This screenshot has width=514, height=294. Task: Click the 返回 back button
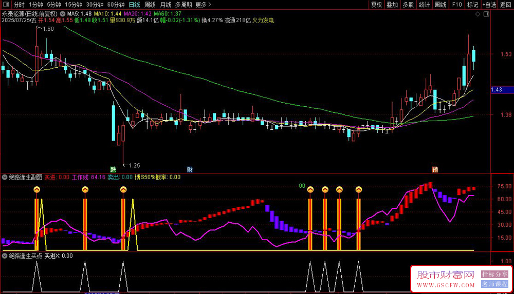[x=505, y=5]
